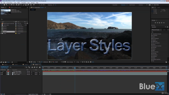Select the Essentials workspace

point(115,5)
